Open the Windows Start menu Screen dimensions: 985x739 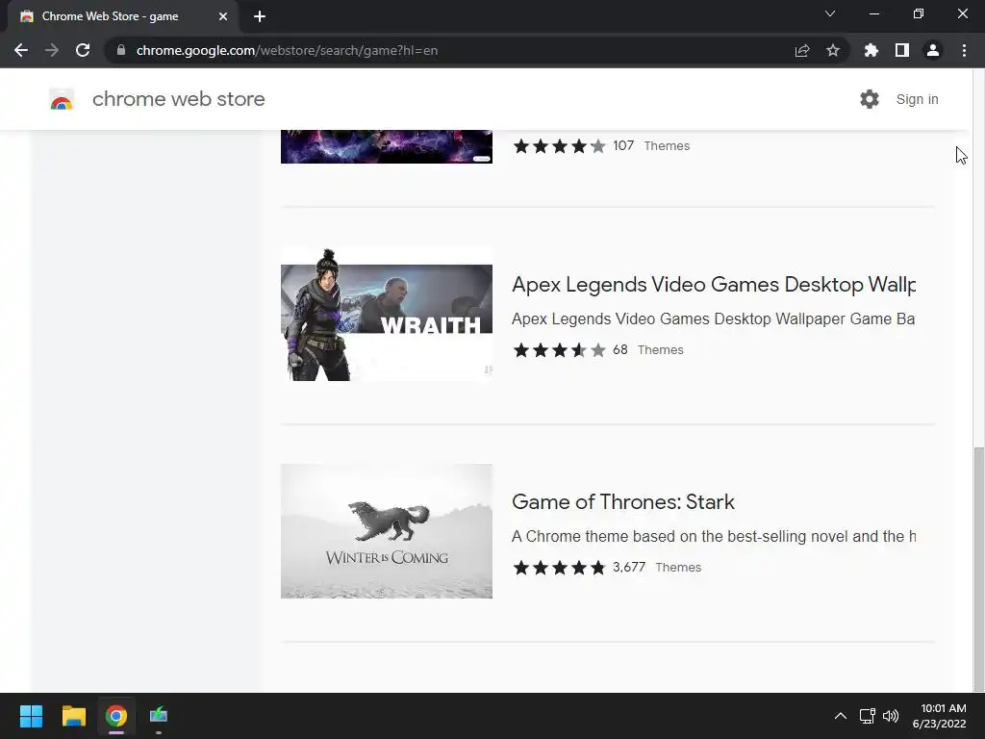[31, 716]
